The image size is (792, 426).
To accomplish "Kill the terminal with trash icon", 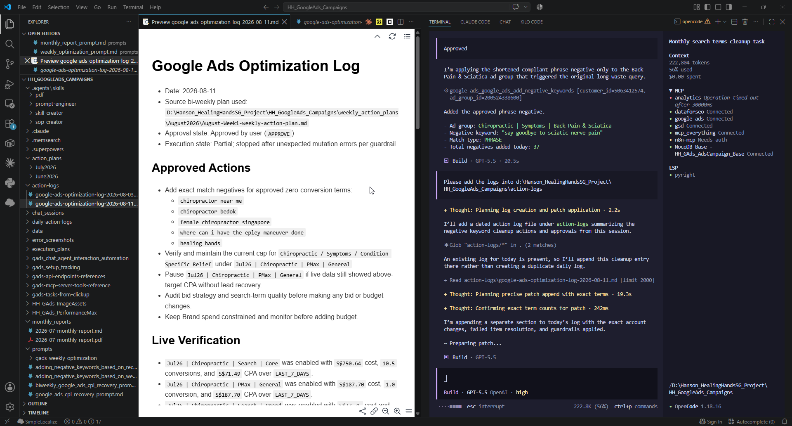I will (745, 22).
